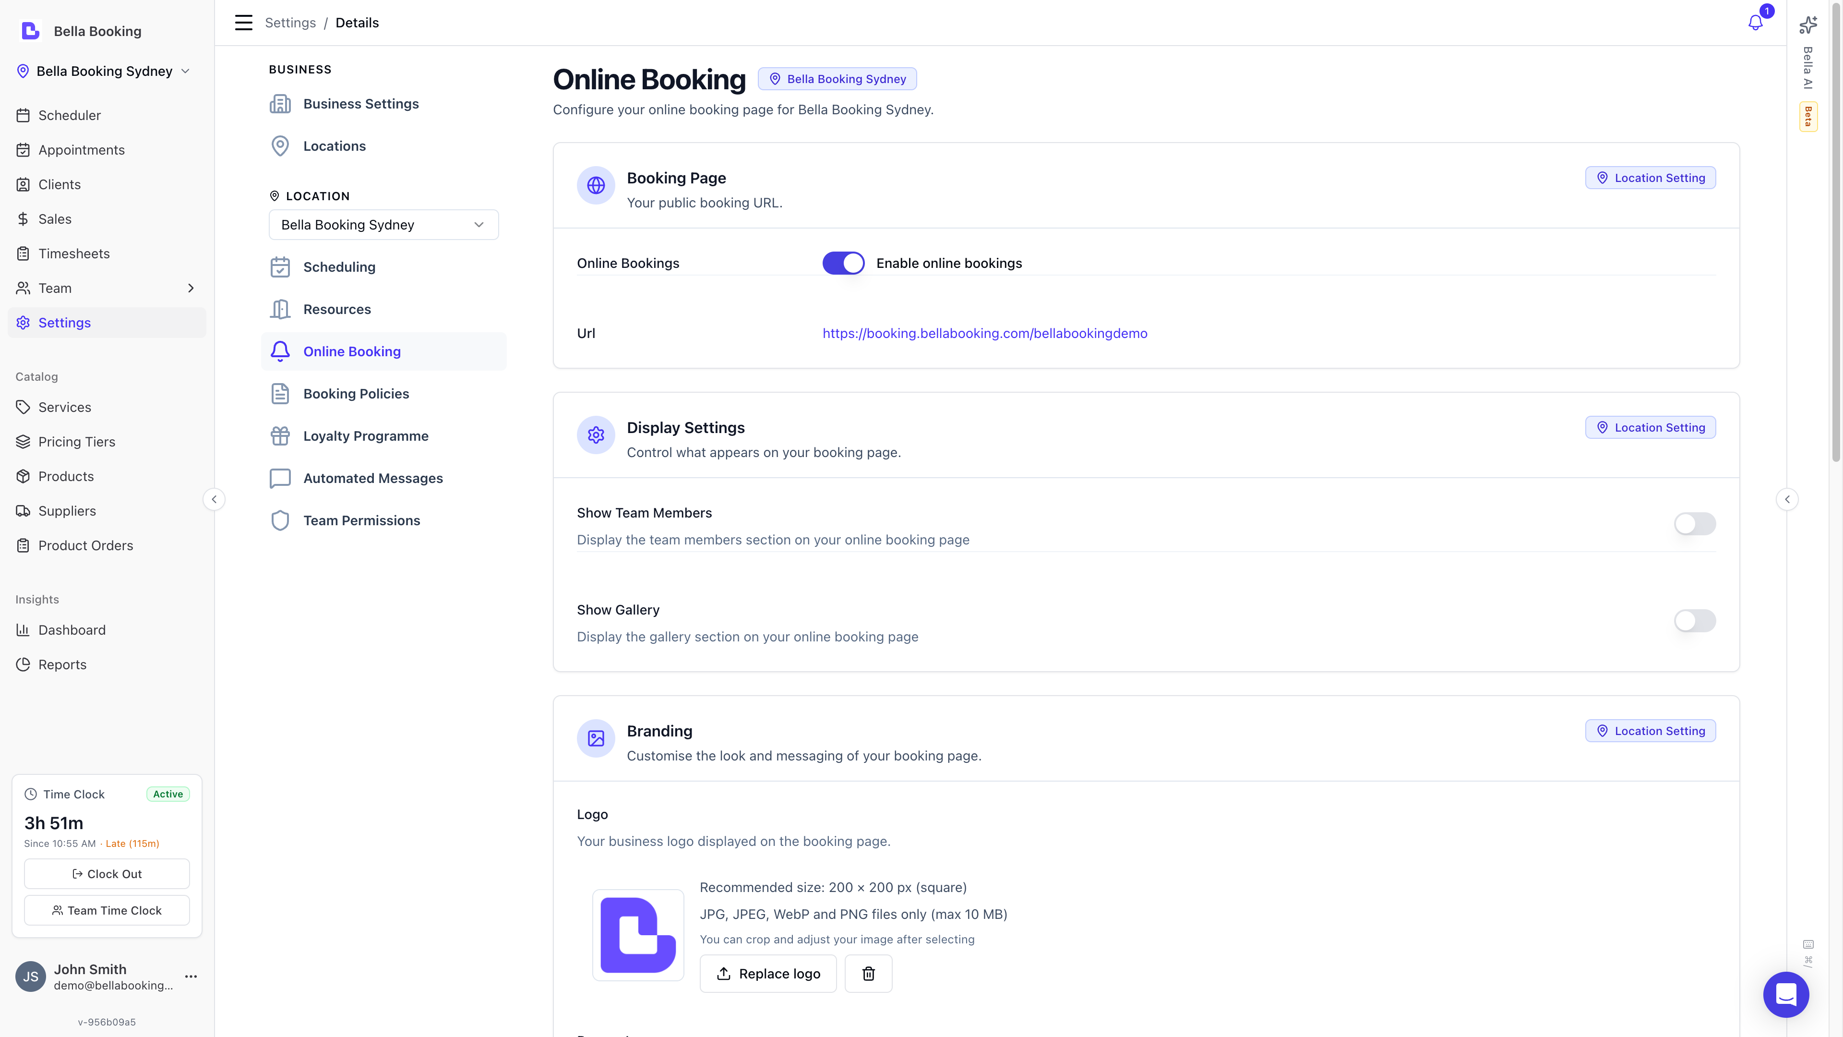Collapse the sidebar with the arrow
This screenshot has width=1843, height=1037.
coord(214,499)
